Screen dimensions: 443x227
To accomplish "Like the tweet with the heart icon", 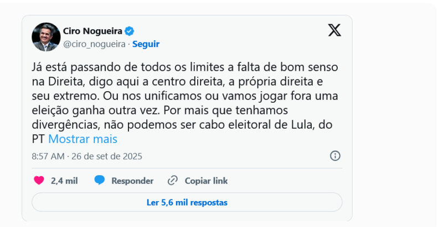I will (39, 181).
